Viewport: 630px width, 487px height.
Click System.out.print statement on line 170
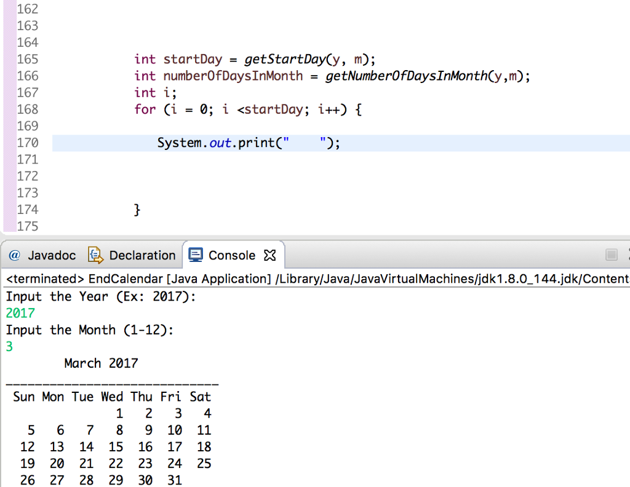[x=249, y=143]
